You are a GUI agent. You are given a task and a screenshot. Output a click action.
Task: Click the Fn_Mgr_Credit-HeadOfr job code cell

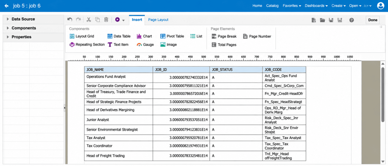(284, 94)
